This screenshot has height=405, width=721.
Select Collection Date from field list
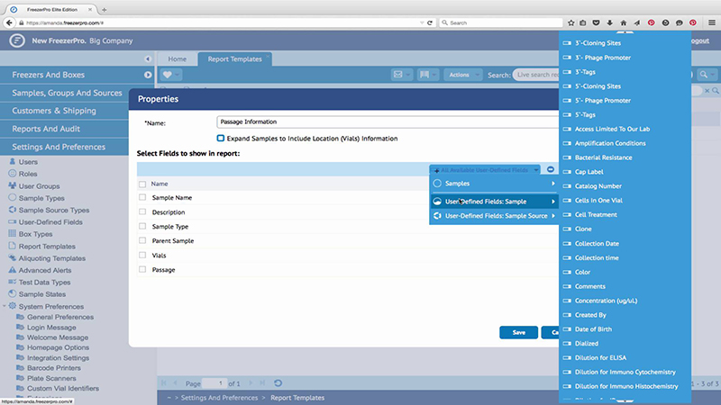(597, 243)
